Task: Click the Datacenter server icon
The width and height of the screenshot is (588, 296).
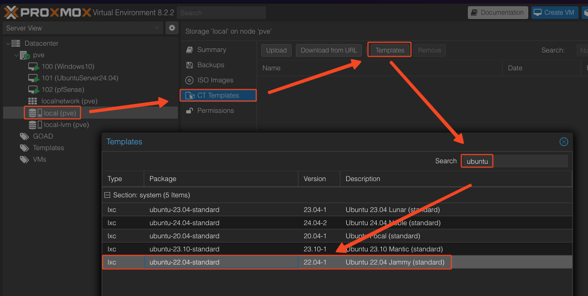Action: tap(16, 43)
